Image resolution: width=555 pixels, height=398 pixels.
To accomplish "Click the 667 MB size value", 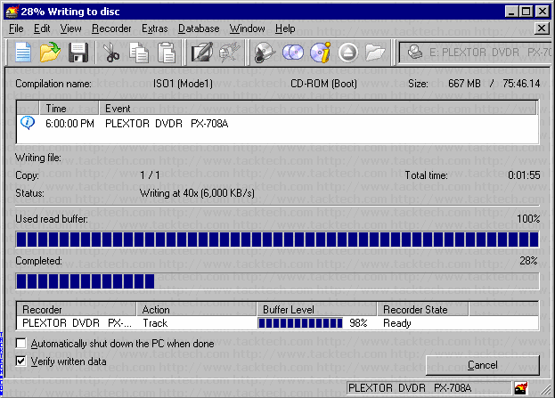I will pyautogui.click(x=464, y=84).
